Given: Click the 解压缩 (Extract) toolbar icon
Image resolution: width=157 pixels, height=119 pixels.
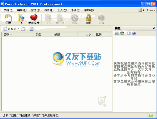Looking at the screenshot, I should tap(60, 19).
